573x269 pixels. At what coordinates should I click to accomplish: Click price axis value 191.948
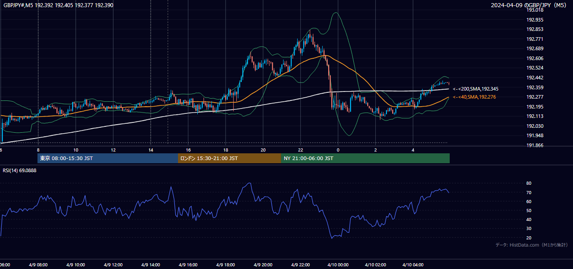click(534, 135)
